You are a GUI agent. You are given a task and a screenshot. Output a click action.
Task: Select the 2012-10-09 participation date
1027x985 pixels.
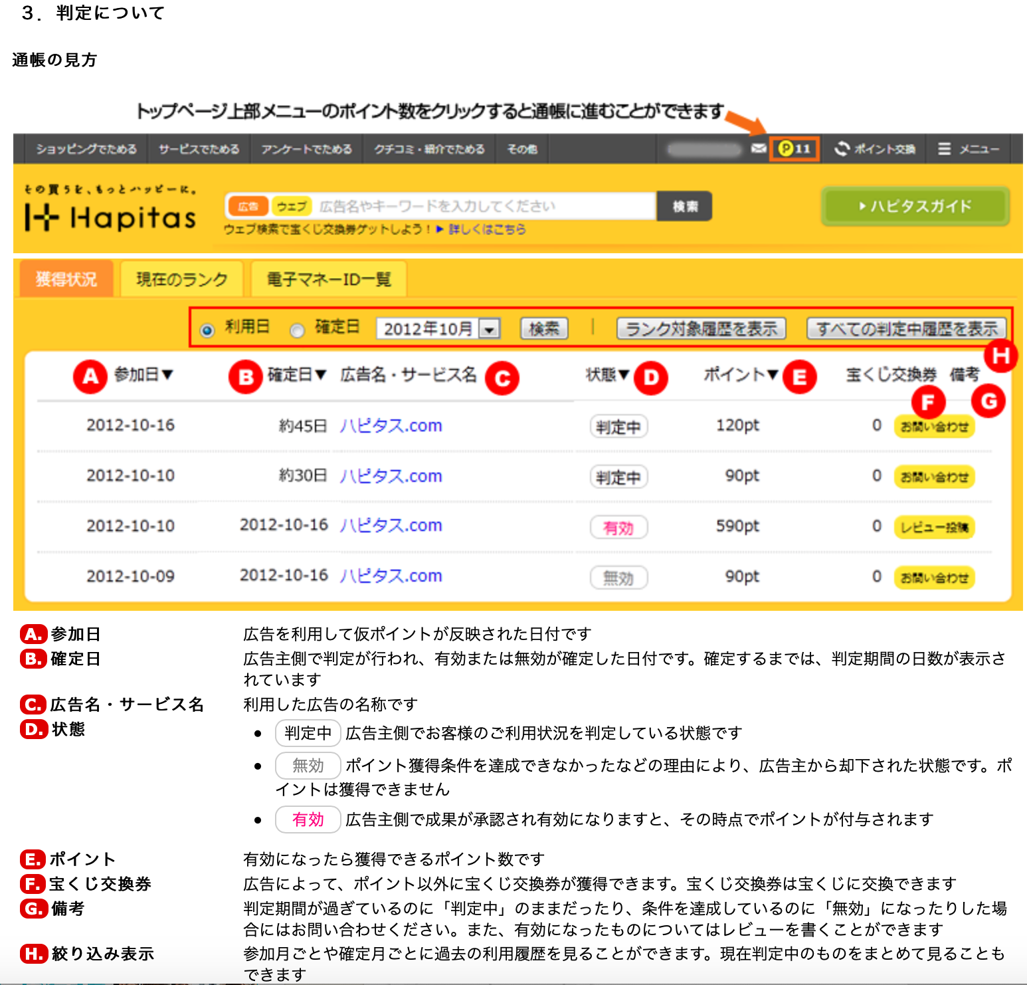point(131,576)
